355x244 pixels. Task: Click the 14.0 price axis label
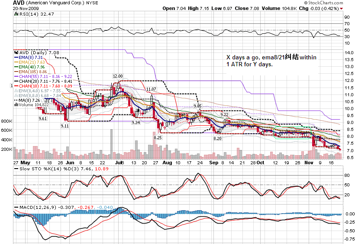[x=349, y=52]
